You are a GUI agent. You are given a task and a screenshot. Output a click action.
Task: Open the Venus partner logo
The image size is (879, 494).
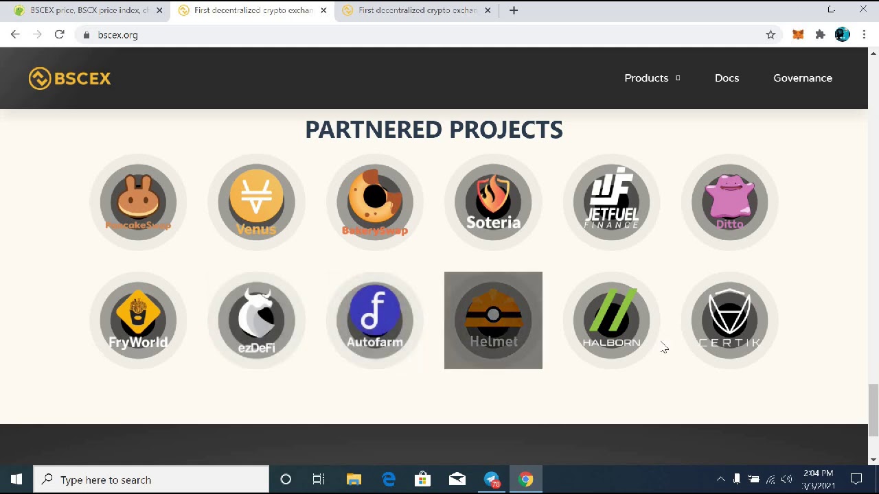tap(256, 202)
